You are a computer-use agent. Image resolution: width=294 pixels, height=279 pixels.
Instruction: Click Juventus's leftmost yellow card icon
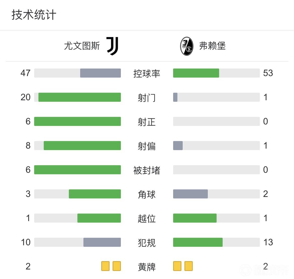coord(106,266)
